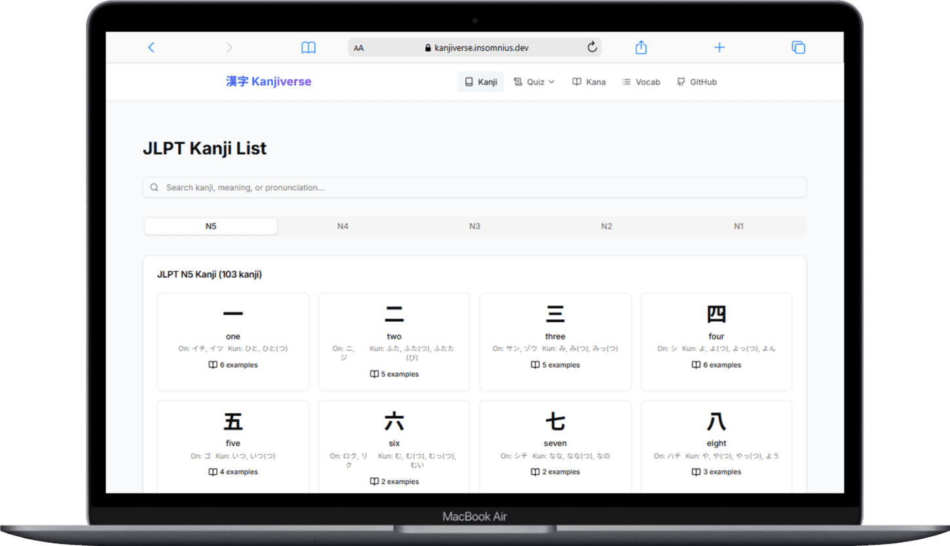
Task: Click book icon beside 6 examples under four
Action: pos(696,365)
